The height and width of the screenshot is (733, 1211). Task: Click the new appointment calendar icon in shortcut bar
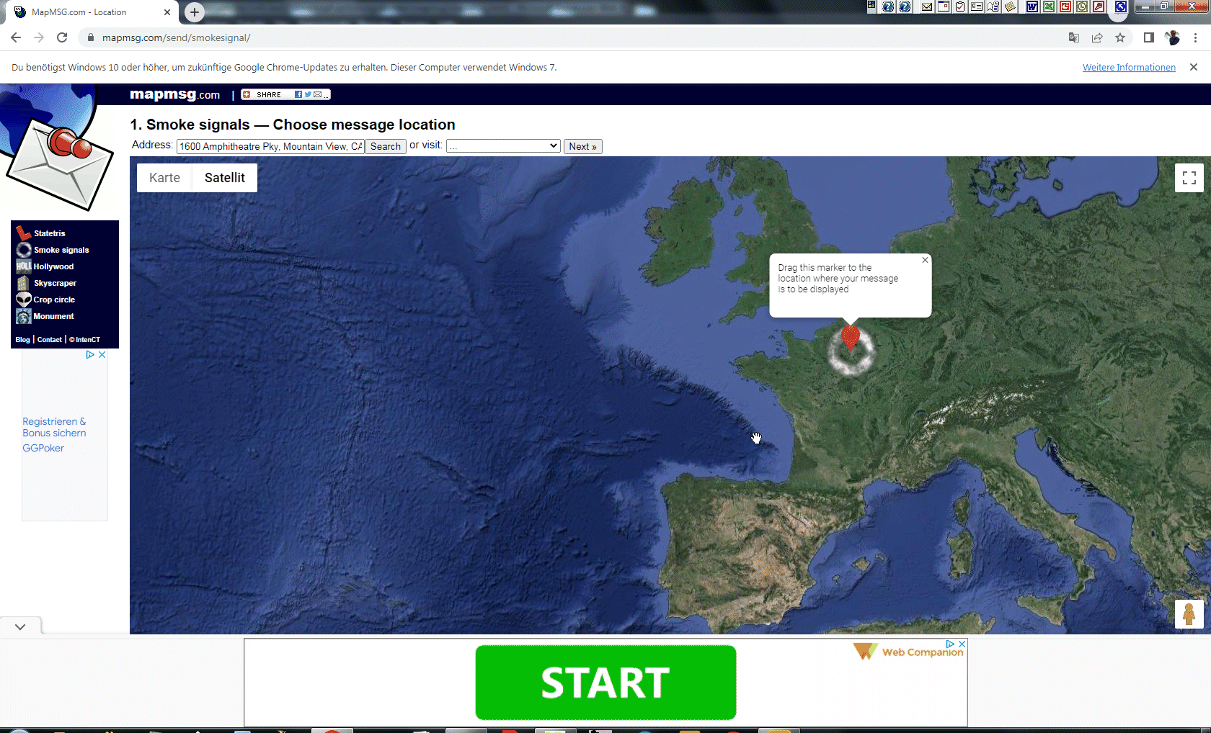(944, 6)
